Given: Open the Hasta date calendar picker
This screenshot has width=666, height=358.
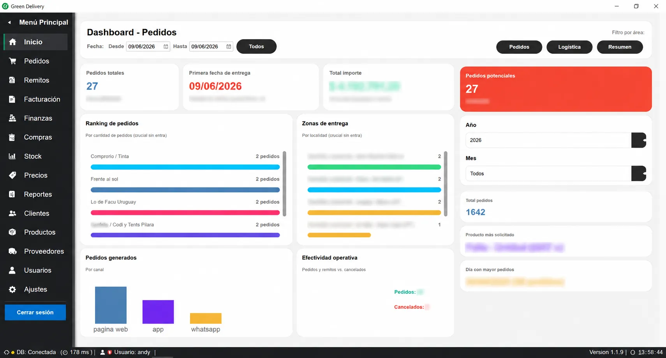Looking at the screenshot, I should tap(229, 47).
